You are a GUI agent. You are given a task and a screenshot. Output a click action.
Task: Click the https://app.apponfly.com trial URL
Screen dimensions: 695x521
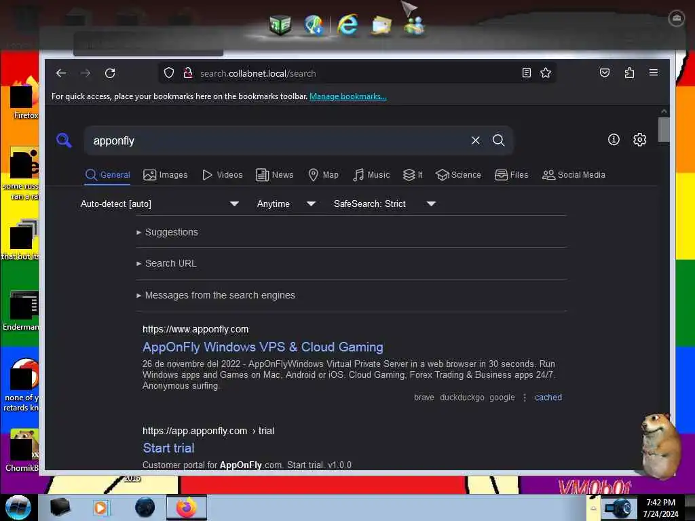[x=208, y=431]
